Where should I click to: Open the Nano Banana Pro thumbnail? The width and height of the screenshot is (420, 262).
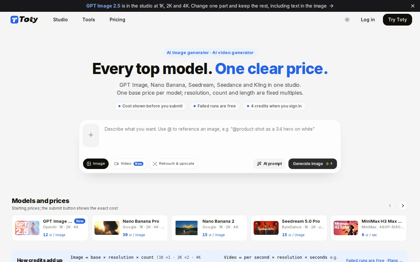107,228
